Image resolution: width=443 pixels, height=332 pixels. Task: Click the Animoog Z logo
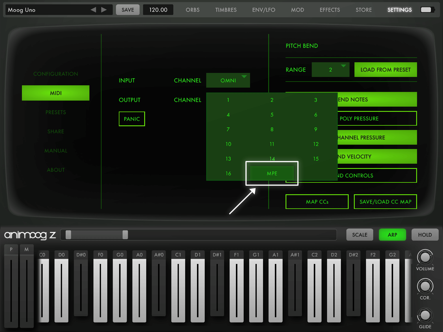(30, 235)
